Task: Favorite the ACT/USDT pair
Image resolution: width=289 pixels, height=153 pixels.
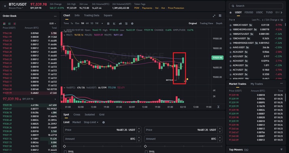Action: pyautogui.click(x=230, y=70)
